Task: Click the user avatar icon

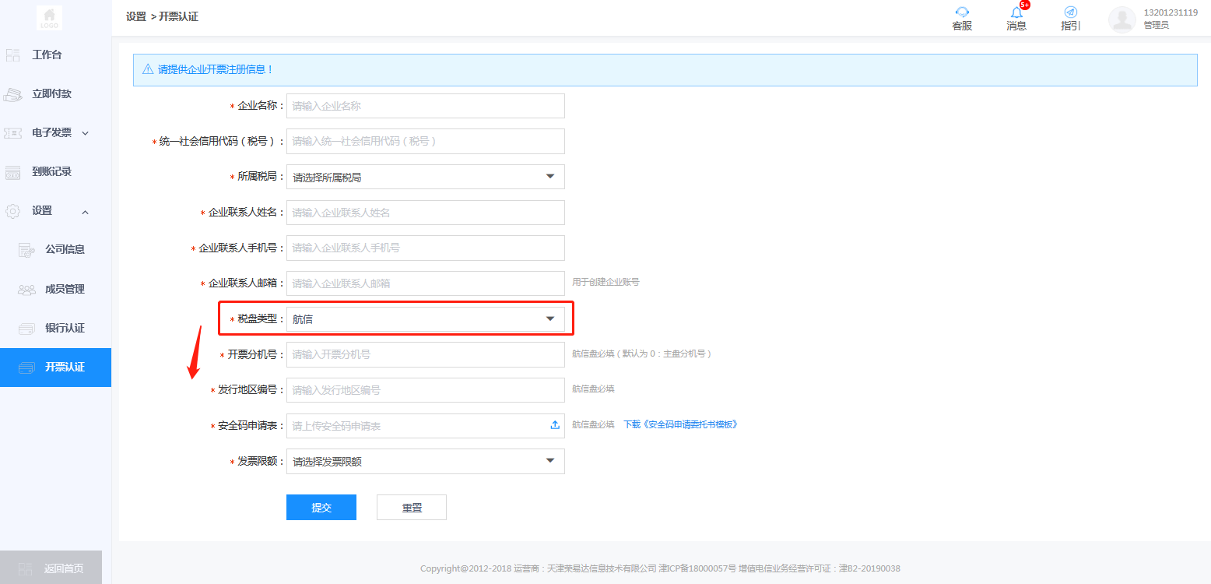Action: [1121, 19]
